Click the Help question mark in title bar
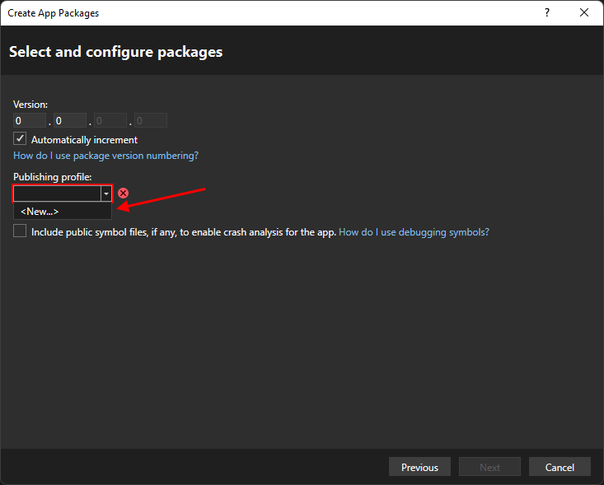The height and width of the screenshot is (485, 604). tap(547, 13)
